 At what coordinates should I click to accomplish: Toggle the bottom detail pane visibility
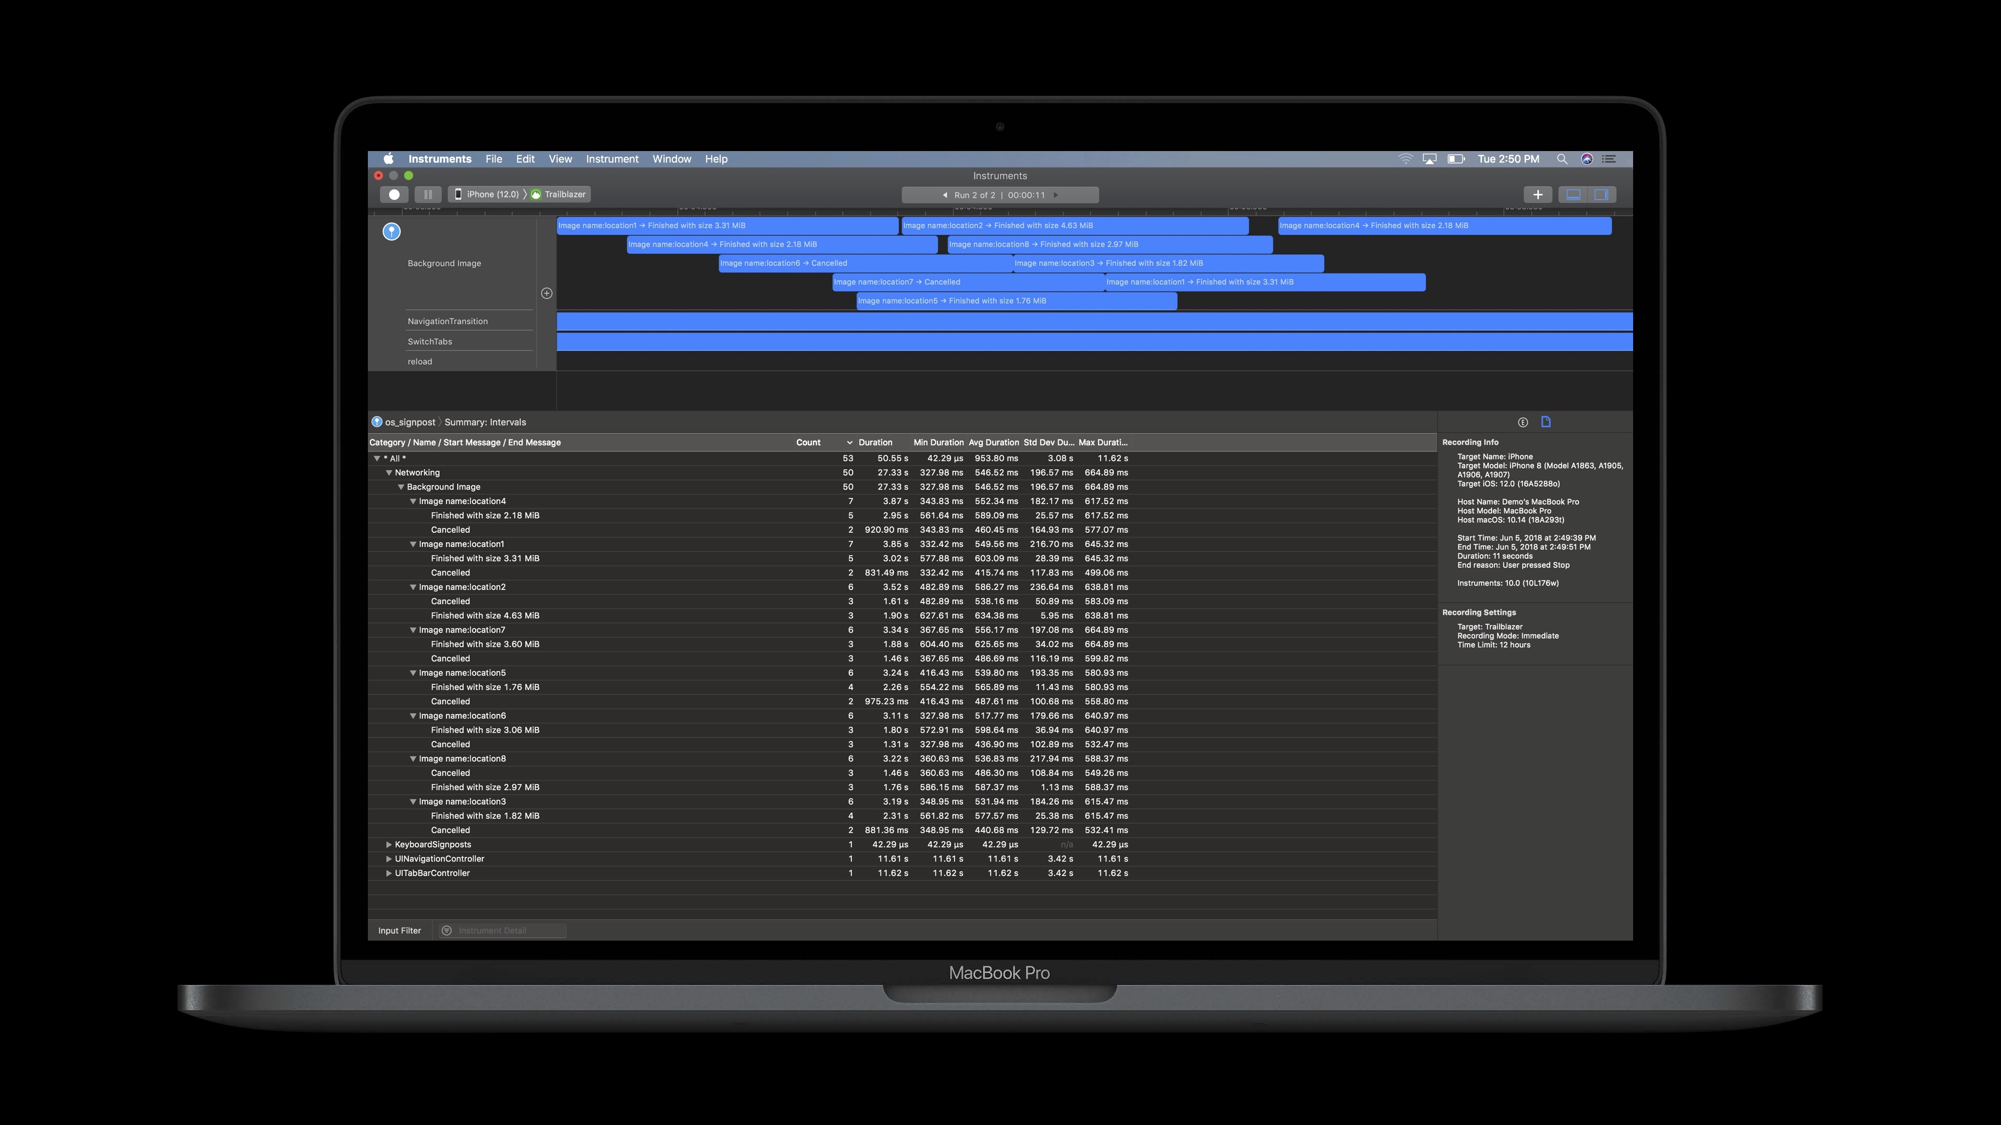pos(1573,195)
